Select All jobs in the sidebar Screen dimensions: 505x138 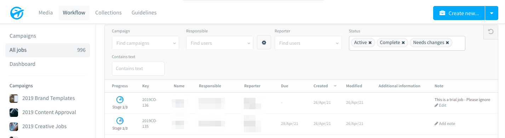point(47,50)
